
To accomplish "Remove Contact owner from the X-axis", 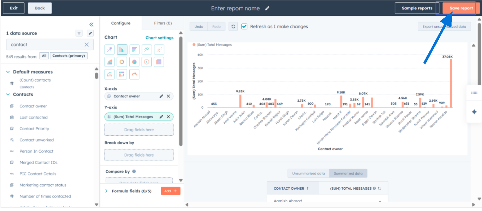I will point(168,96).
